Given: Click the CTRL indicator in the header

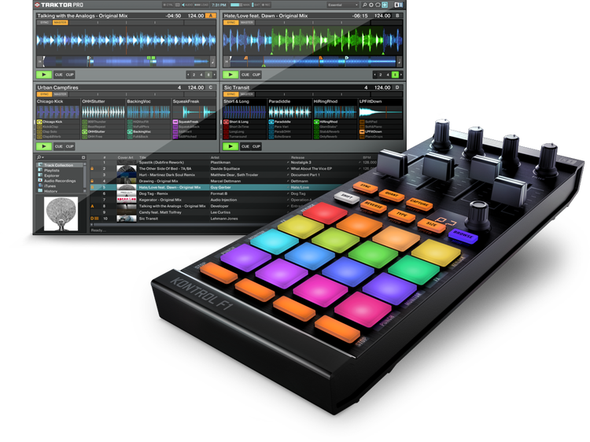Looking at the screenshot, I should tap(168, 5).
